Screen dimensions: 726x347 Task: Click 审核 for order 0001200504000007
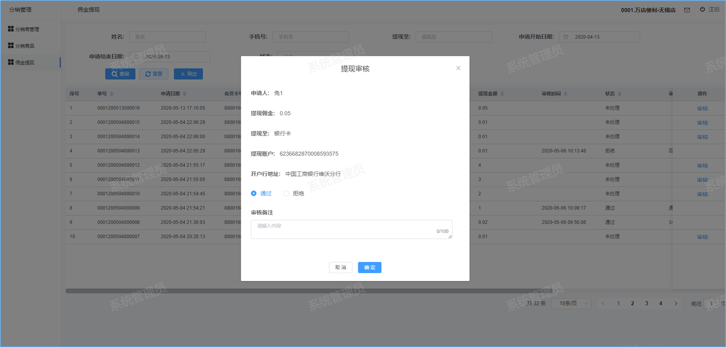pyautogui.click(x=702, y=237)
